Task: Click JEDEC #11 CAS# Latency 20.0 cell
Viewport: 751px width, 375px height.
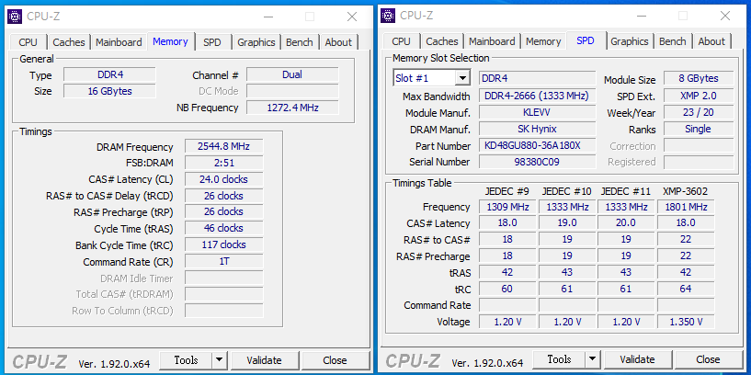Action: coord(627,222)
